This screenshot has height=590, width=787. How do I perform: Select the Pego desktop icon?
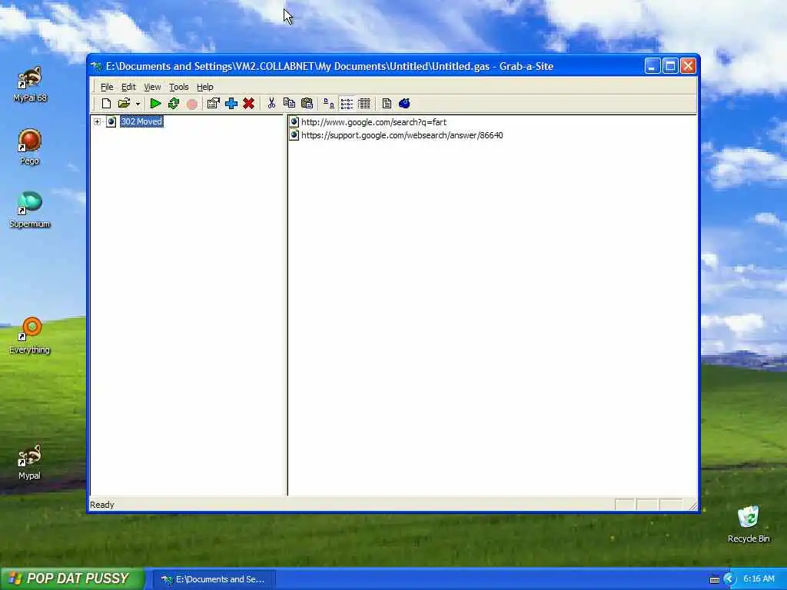coord(30,147)
